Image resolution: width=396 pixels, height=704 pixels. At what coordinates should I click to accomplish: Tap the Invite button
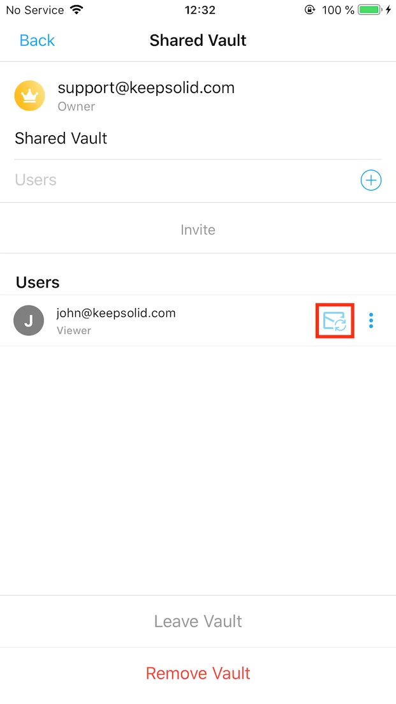(x=198, y=230)
